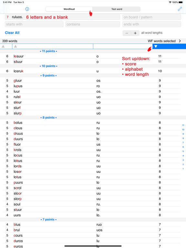Image resolution: width=186 pixels, height=248 pixels.
Task: Sort alphabetically with the second triangle header
Action: tap(15, 46)
